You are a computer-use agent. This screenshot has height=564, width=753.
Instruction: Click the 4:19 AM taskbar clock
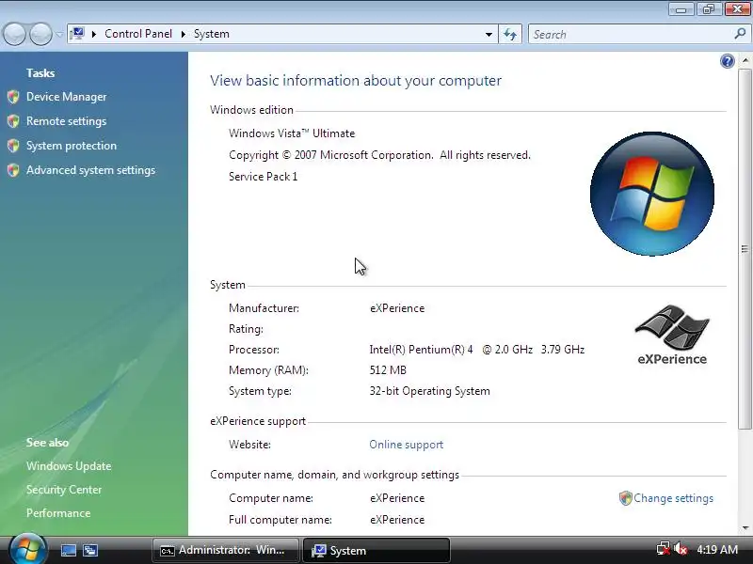click(x=717, y=550)
